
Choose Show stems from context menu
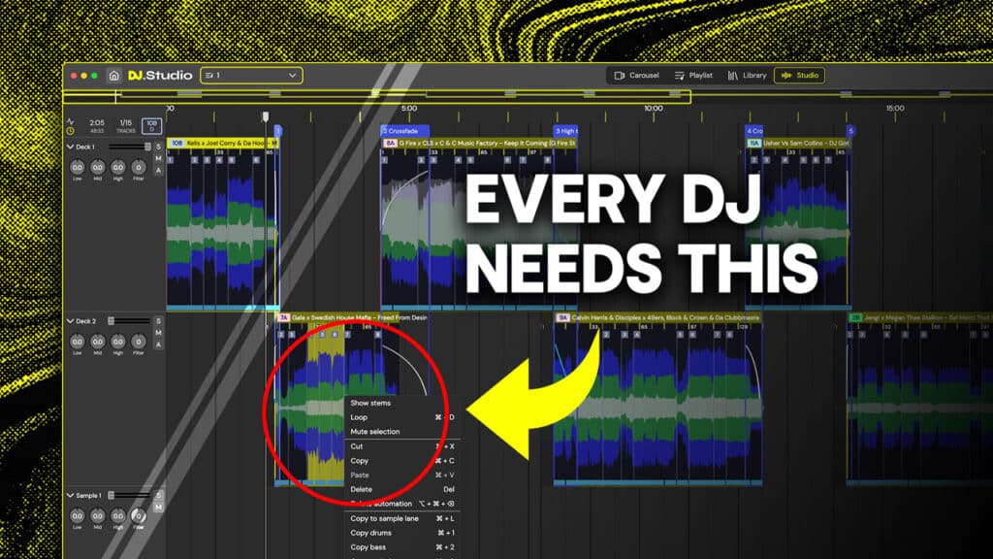pyautogui.click(x=370, y=402)
